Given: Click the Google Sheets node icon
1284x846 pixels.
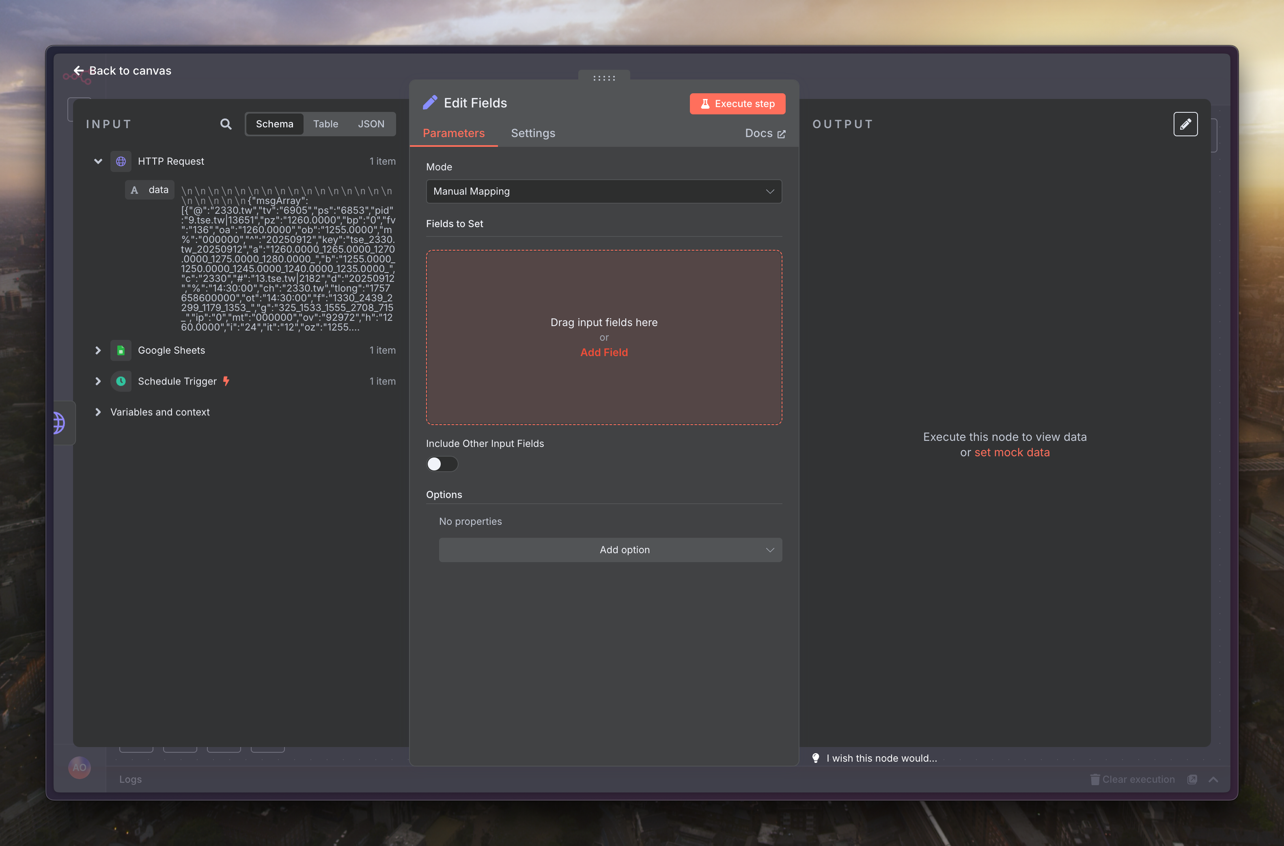Looking at the screenshot, I should click(x=121, y=350).
